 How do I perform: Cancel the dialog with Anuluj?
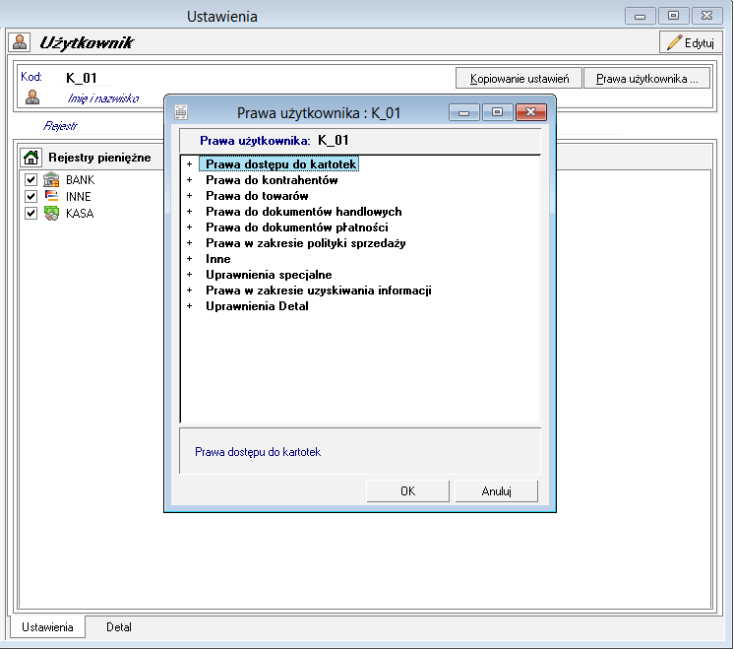[x=497, y=490]
